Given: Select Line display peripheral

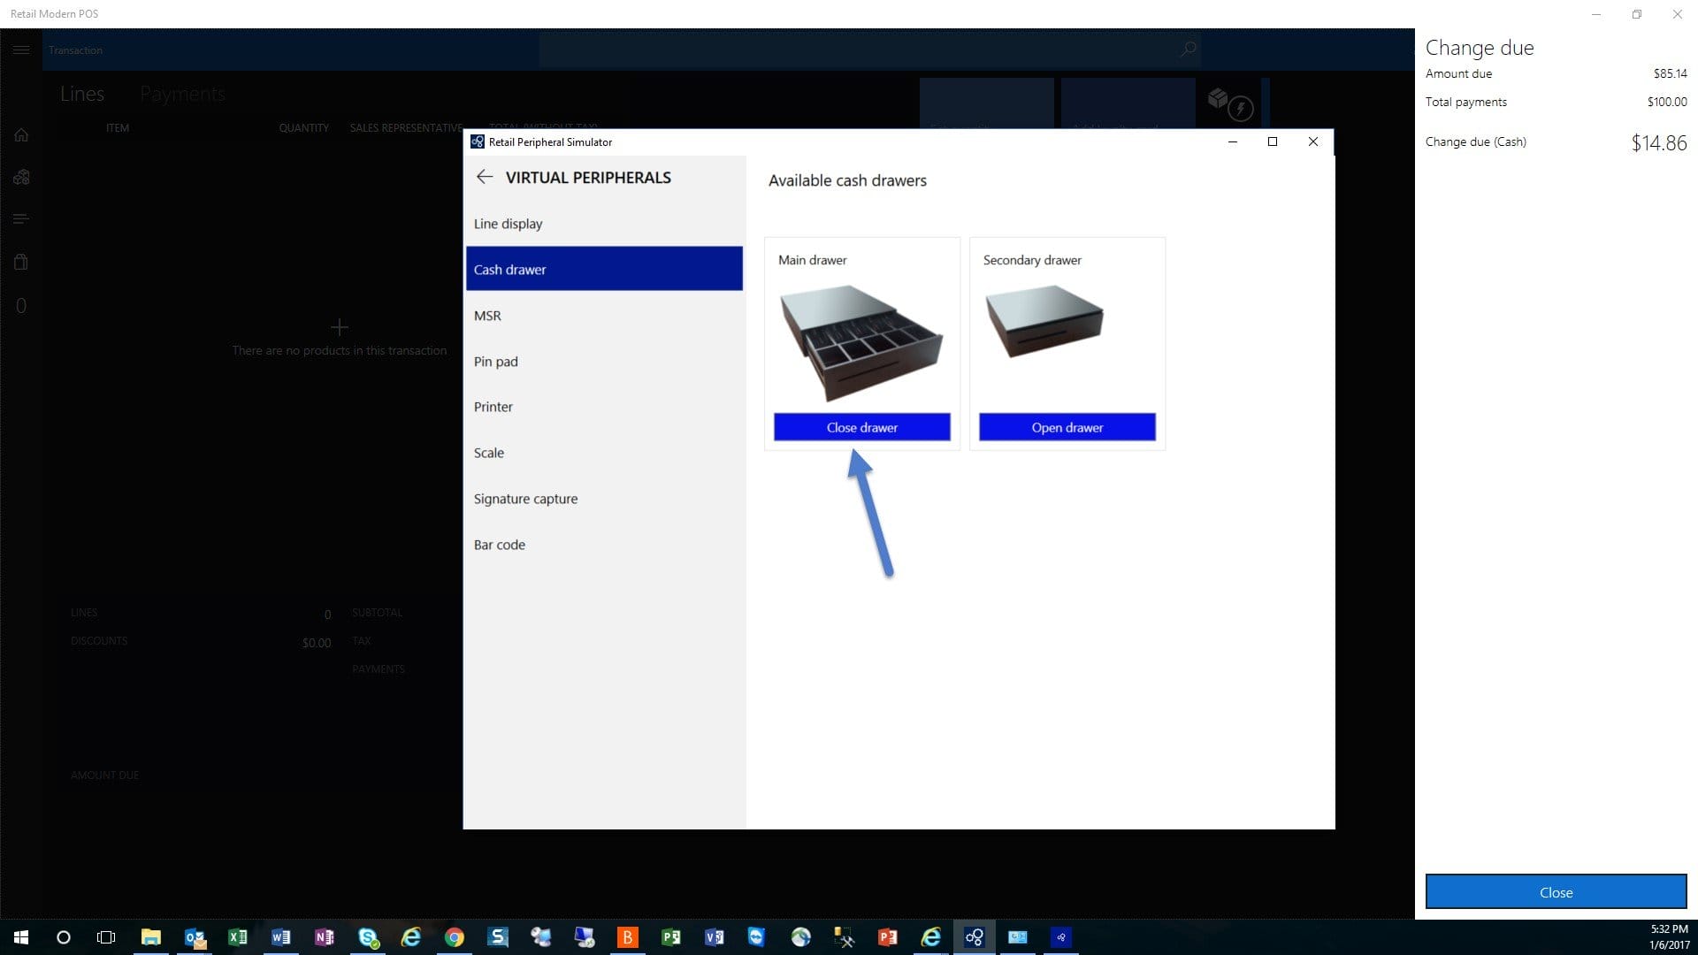Looking at the screenshot, I should [509, 224].
